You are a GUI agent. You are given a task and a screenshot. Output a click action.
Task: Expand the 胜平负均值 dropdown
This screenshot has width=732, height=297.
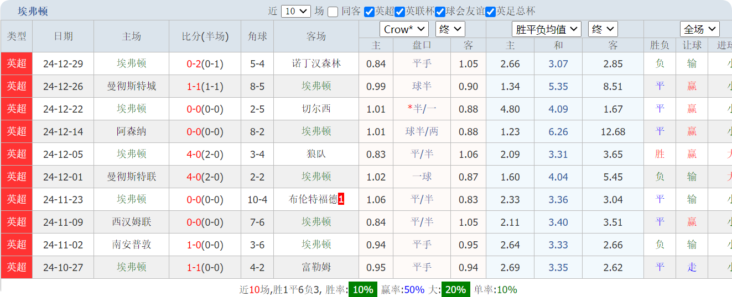(546, 29)
